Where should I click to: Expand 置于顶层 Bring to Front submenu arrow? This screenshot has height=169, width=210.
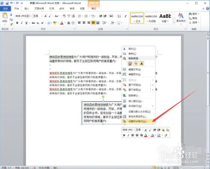153,85
